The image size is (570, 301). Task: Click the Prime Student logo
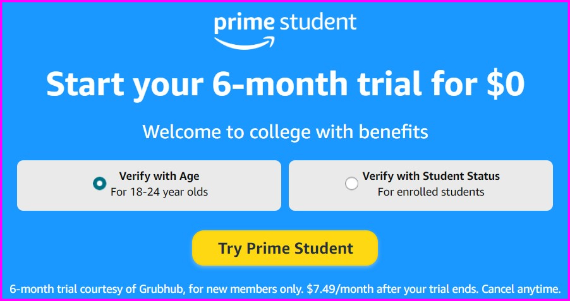[x=285, y=28]
